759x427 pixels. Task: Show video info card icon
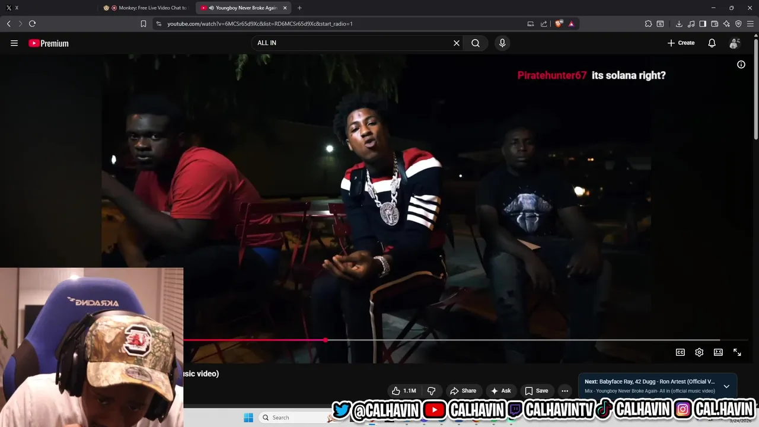coord(741,65)
